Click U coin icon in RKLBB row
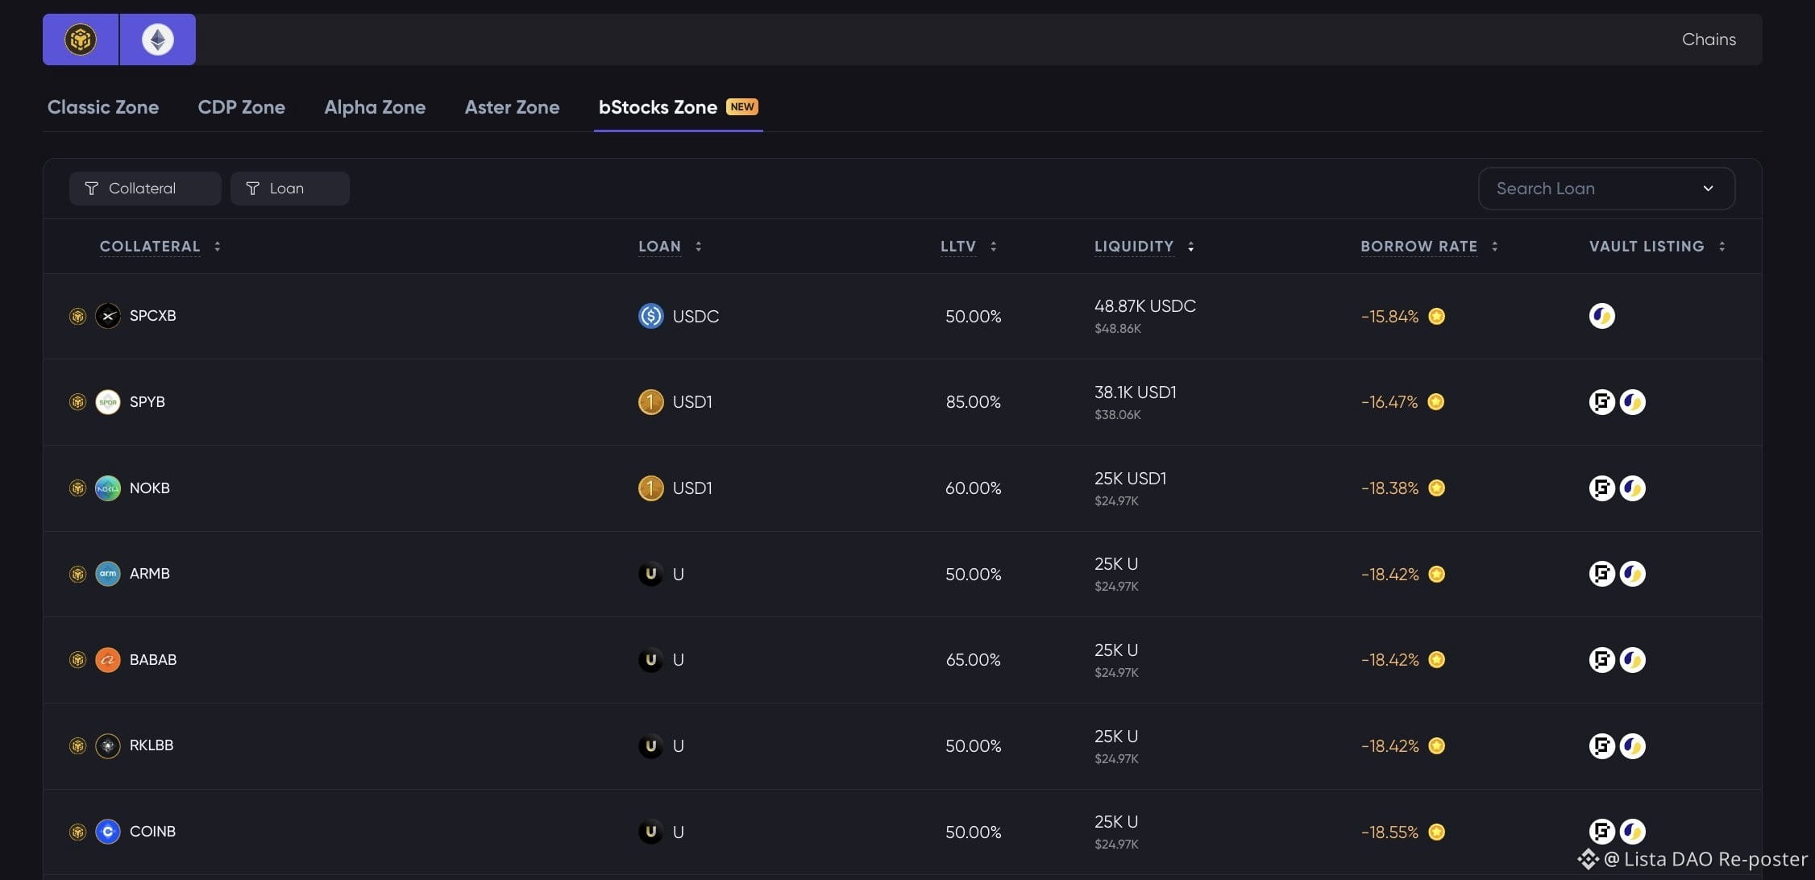Viewport: 1815px width, 880px height. point(651,746)
